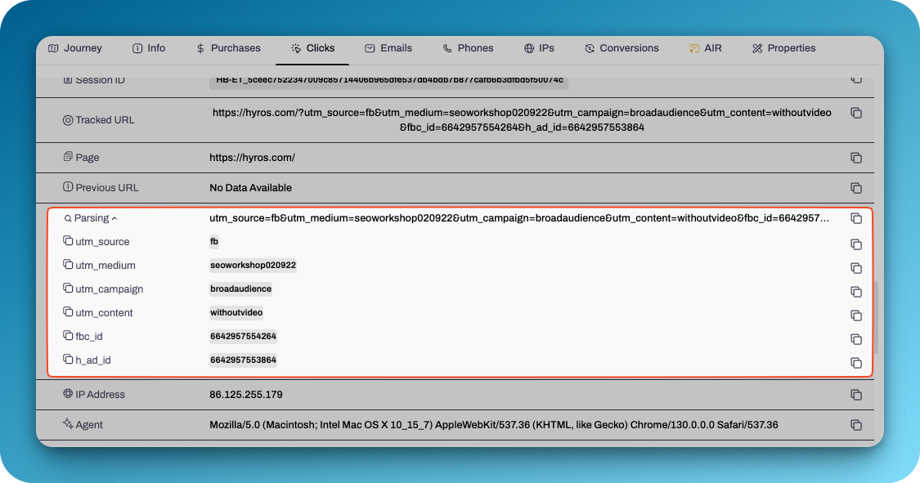Screen dimensions: 920x483
Task: Click copy icon left of utm_source
Action: point(68,242)
